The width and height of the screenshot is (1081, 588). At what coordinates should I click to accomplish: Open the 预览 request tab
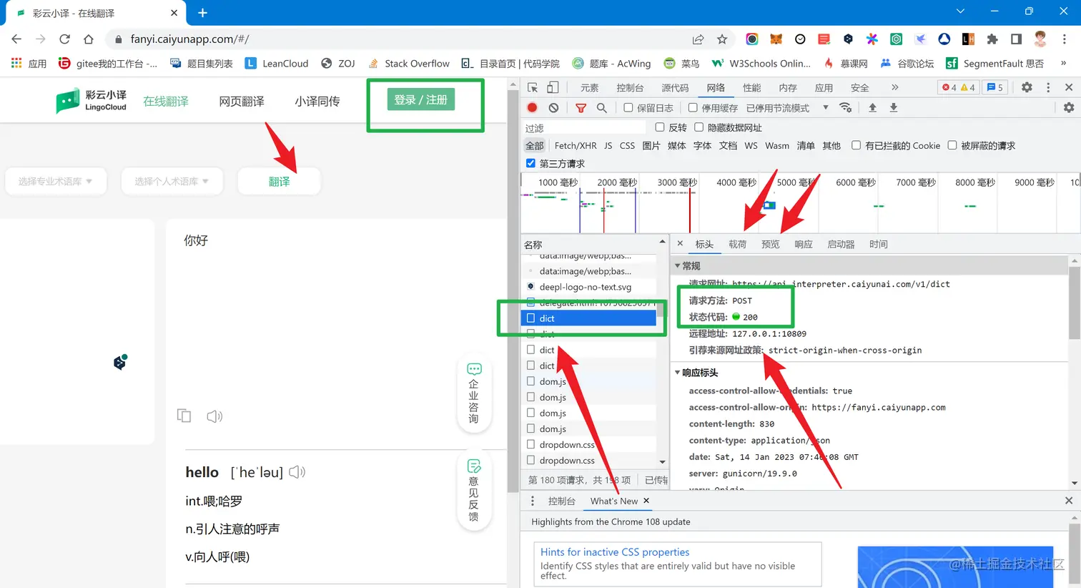click(771, 244)
